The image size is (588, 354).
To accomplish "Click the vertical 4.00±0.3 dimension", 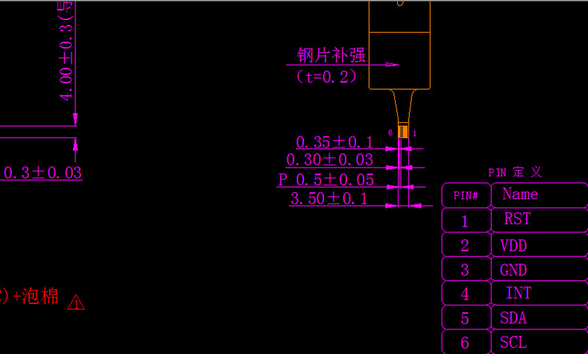I will (66, 52).
